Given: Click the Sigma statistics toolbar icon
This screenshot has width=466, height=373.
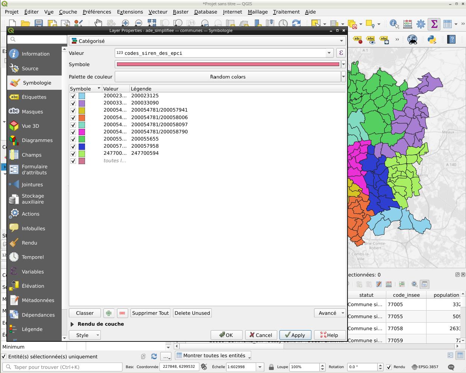Looking at the screenshot, I should 434,24.
